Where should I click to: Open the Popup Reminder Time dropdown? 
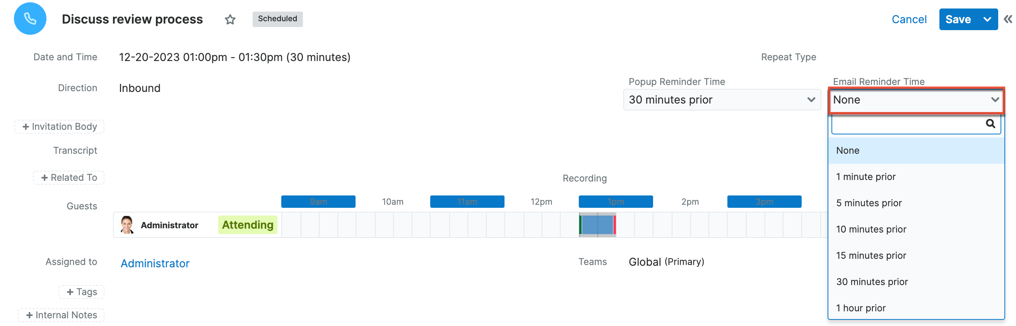(x=722, y=100)
